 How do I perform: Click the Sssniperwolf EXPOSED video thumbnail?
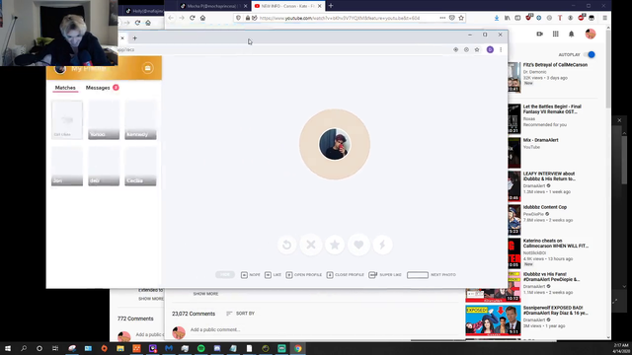pyautogui.click(x=493, y=319)
